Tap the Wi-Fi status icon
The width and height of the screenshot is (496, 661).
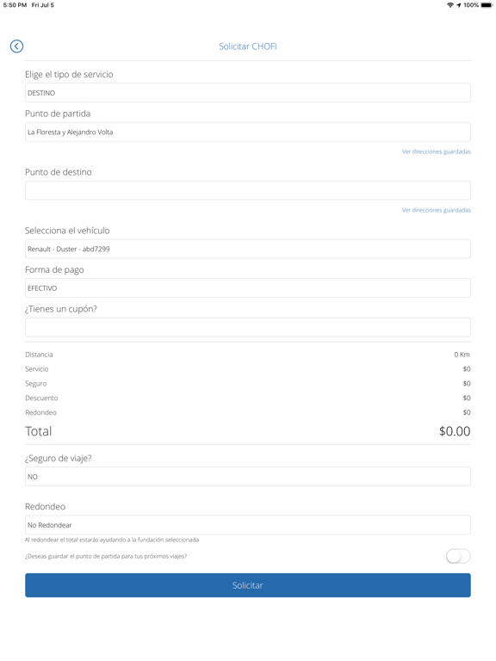pyautogui.click(x=450, y=5)
